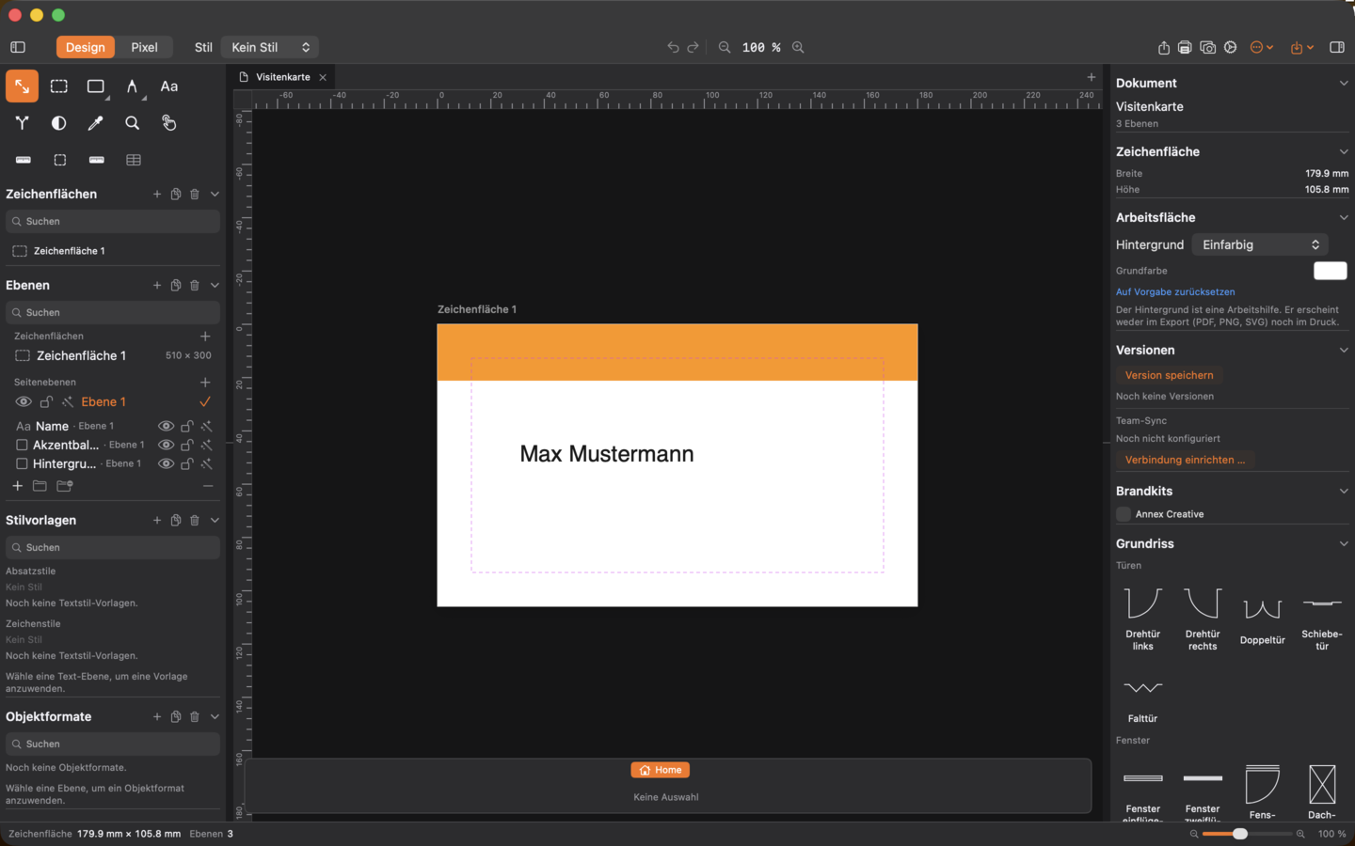Screen dimensions: 1355x846
Task: Select the rectangle shape tool
Action: click(96, 86)
